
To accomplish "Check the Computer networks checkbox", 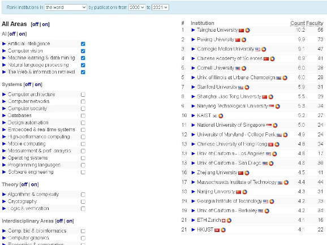I will pos(83,102).
